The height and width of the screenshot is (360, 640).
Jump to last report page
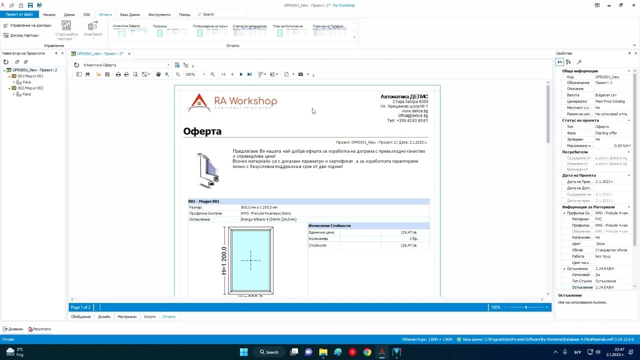pyautogui.click(x=249, y=74)
